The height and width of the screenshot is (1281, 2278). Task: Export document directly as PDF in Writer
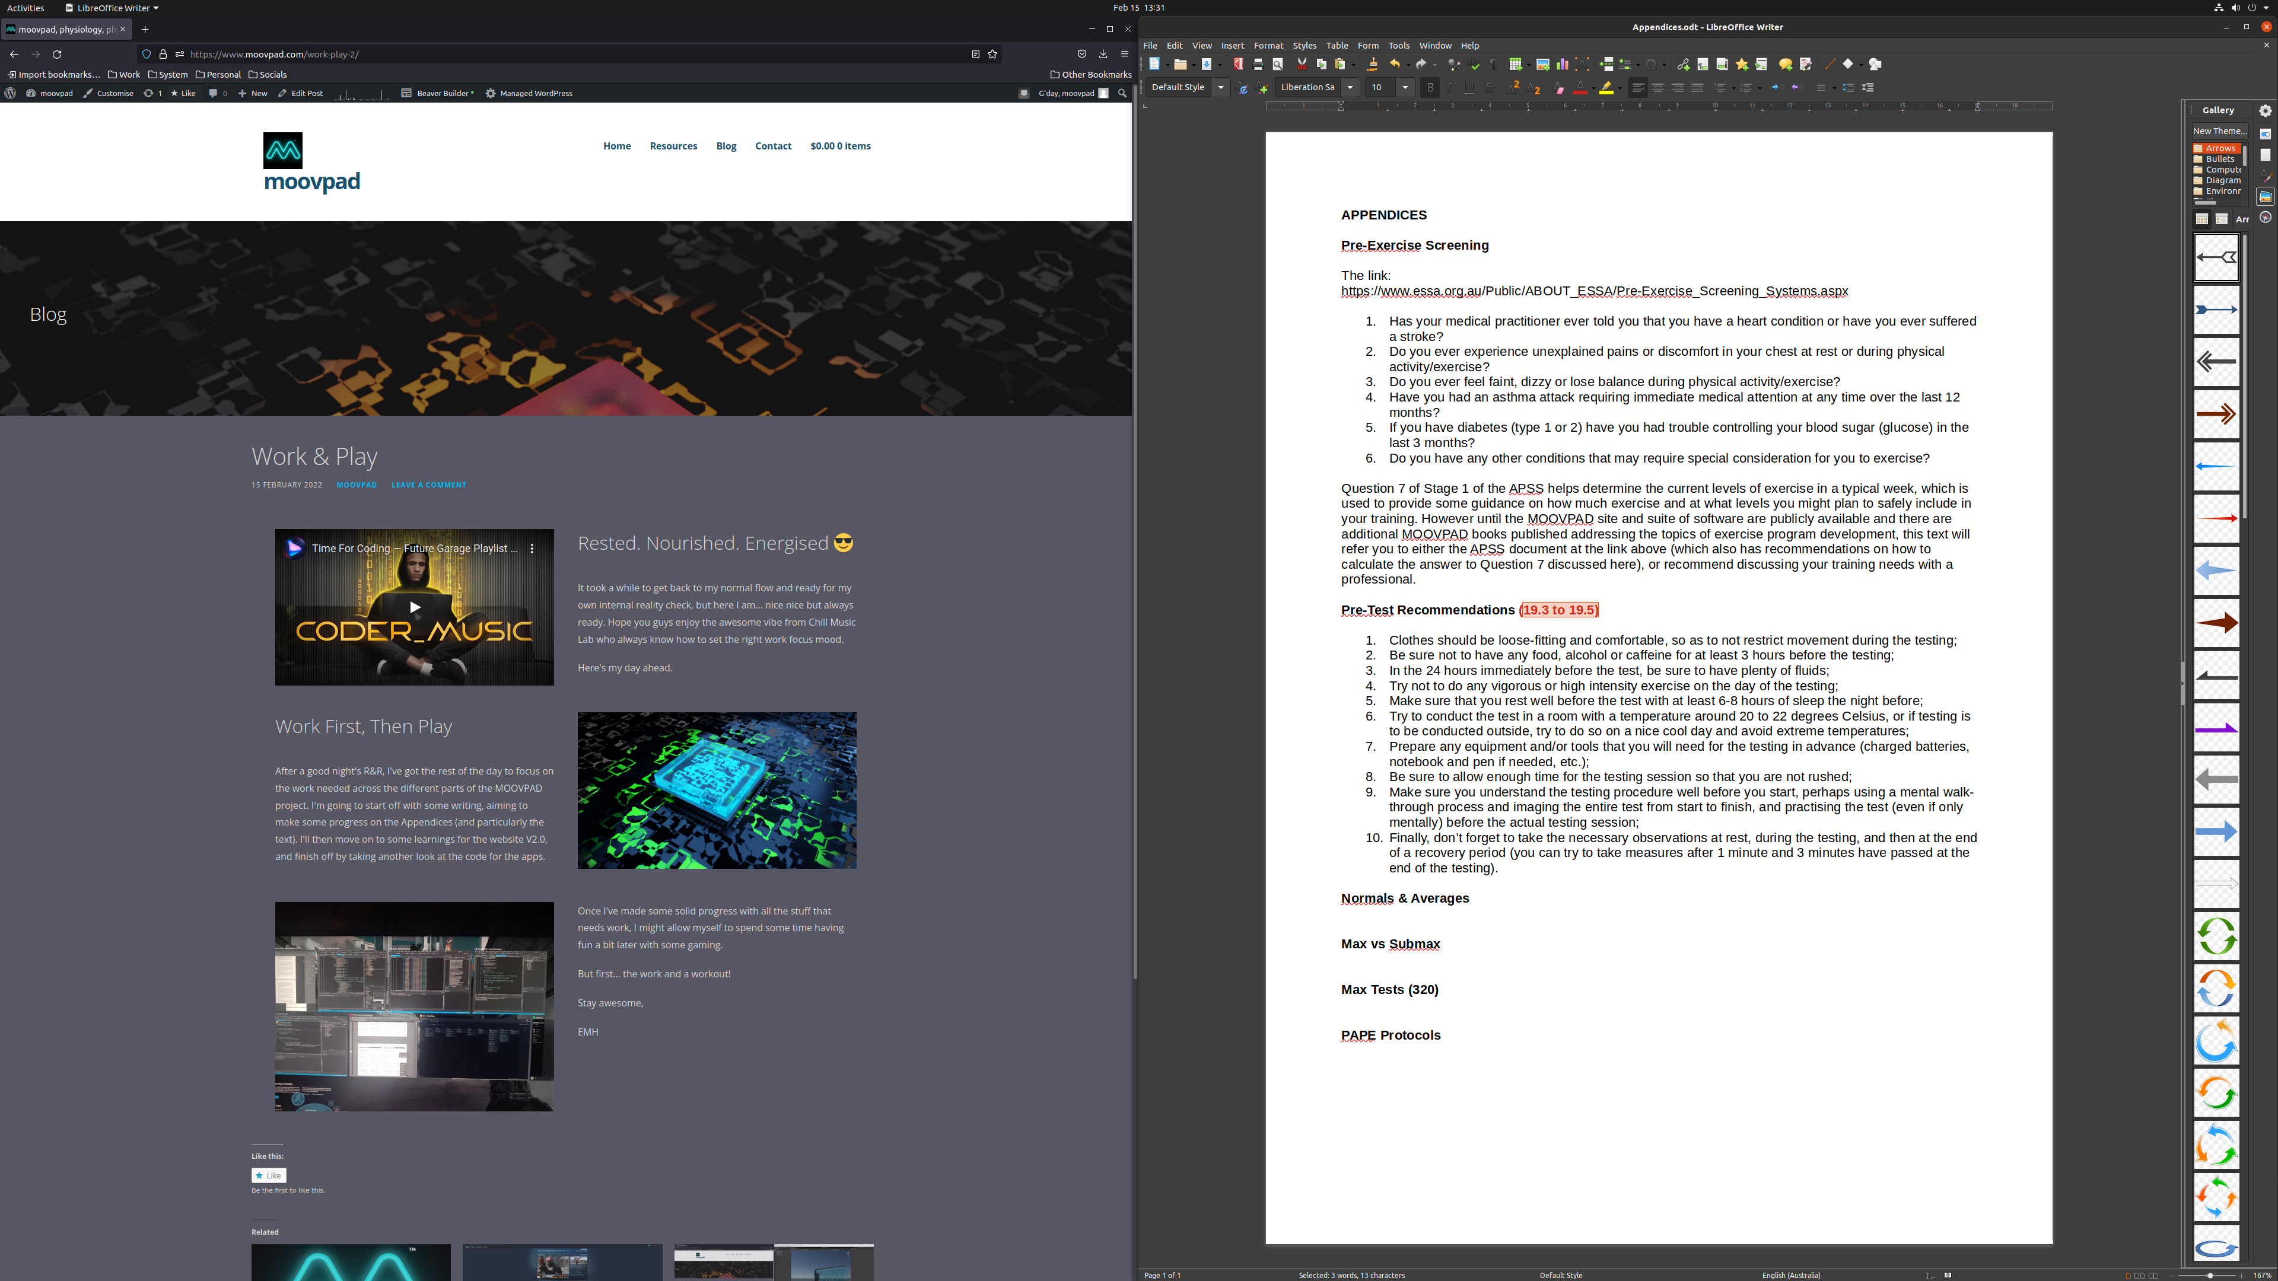[x=1239, y=63]
